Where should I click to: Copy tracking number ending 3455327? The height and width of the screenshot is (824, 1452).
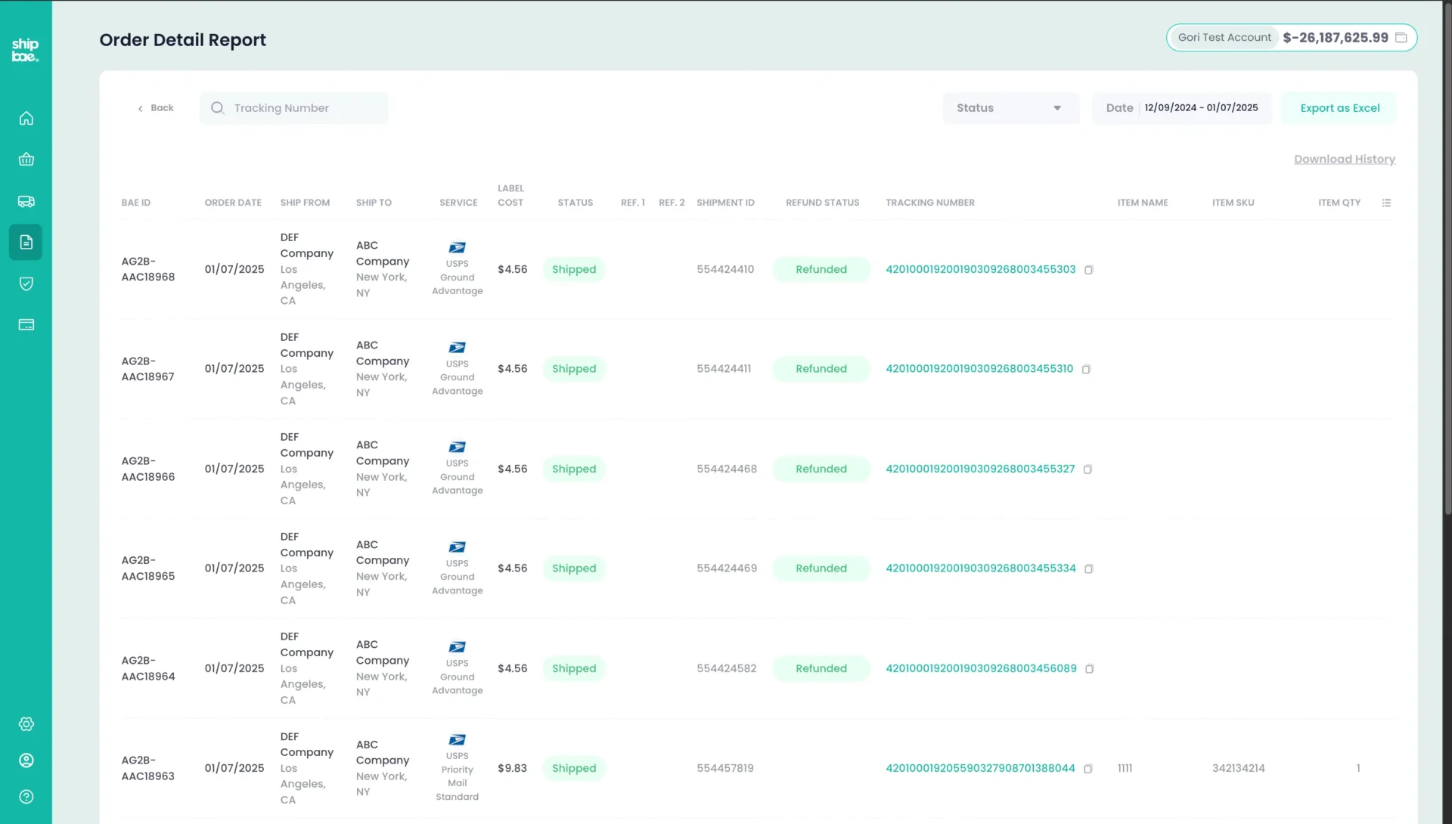click(x=1087, y=469)
